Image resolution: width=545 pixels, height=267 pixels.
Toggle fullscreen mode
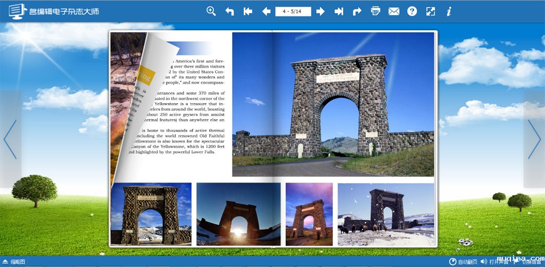click(431, 11)
